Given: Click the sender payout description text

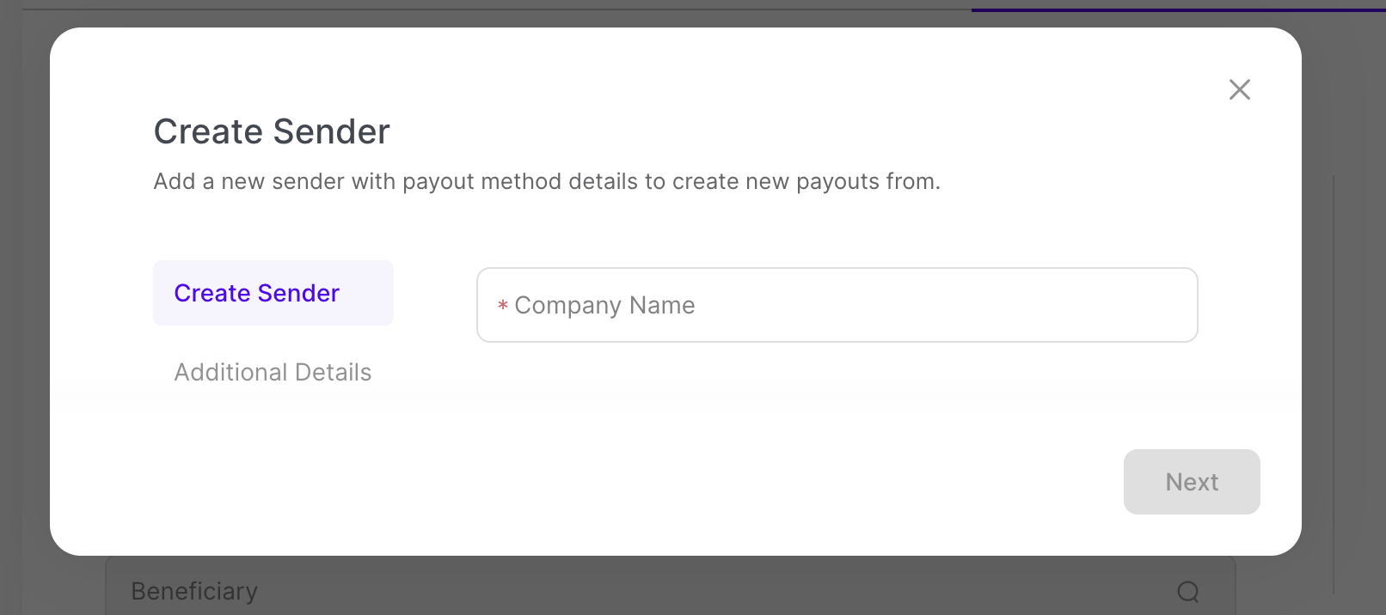Looking at the screenshot, I should 547,181.
